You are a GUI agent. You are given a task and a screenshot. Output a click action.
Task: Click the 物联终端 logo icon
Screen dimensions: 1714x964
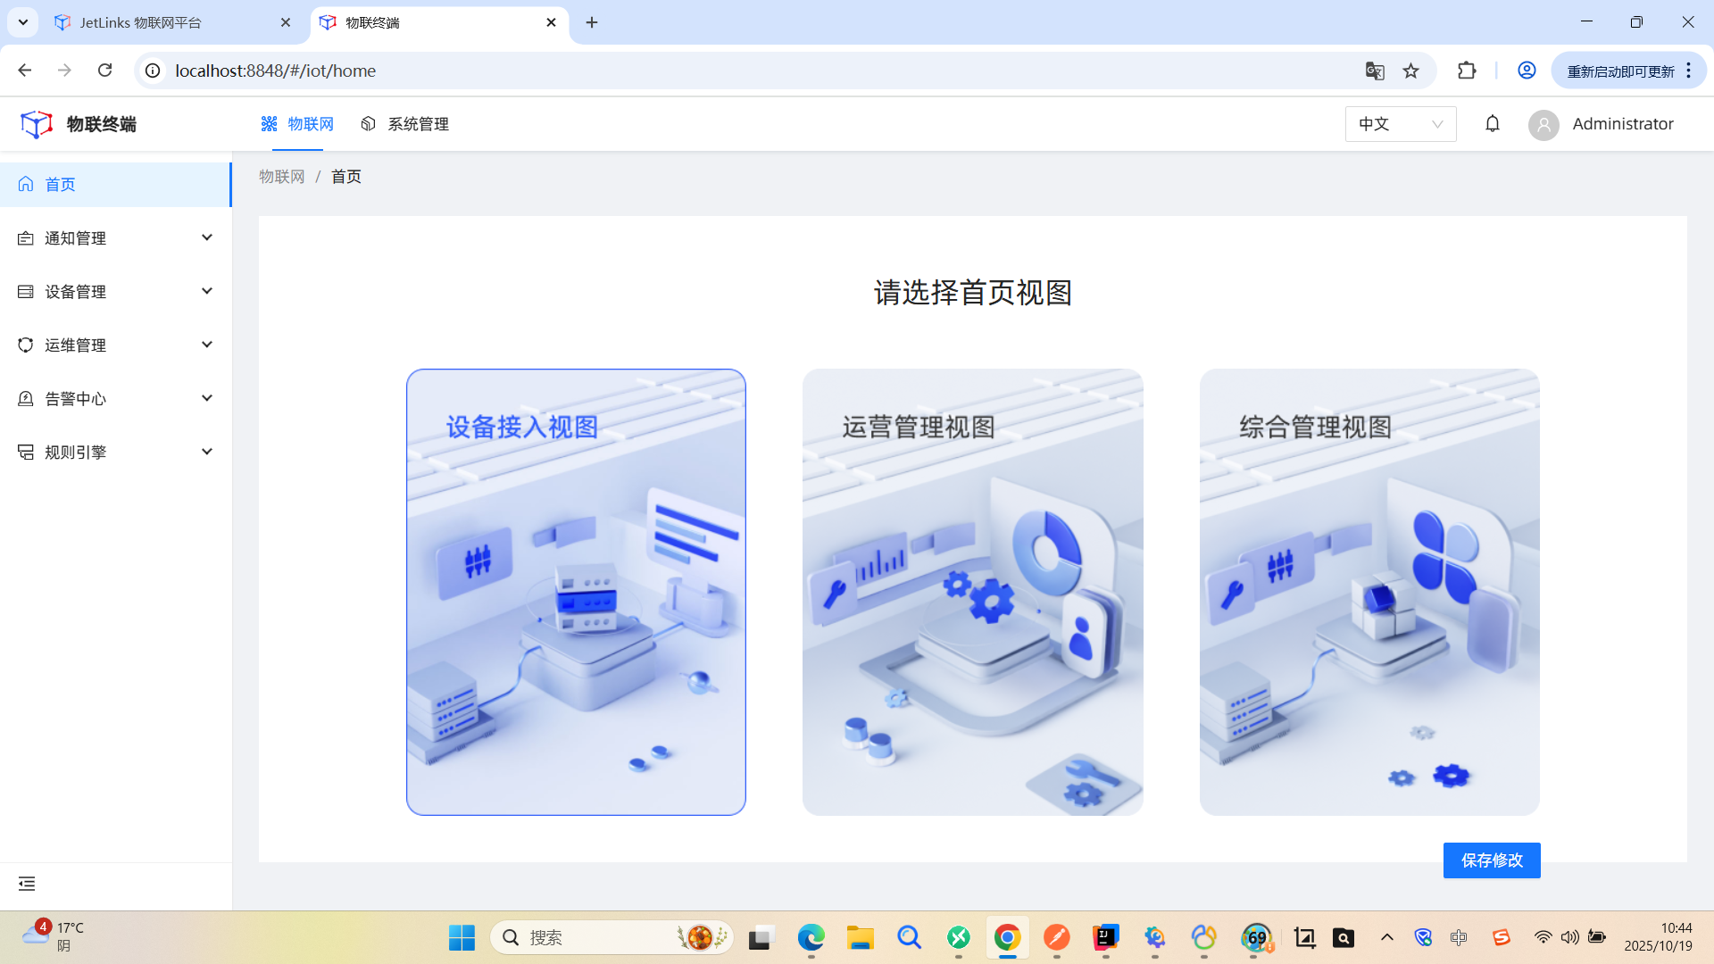coord(36,124)
